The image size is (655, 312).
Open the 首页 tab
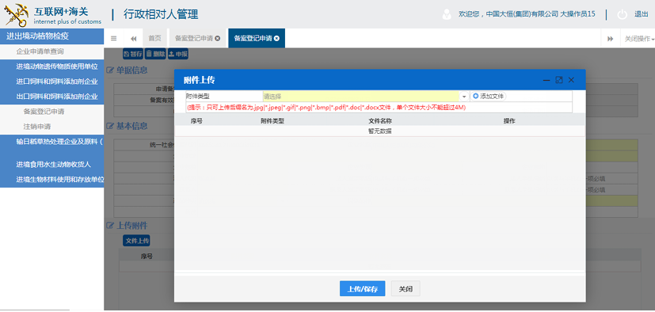click(154, 39)
